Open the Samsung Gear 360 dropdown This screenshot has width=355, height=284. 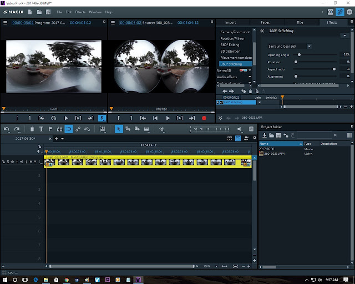click(309, 46)
